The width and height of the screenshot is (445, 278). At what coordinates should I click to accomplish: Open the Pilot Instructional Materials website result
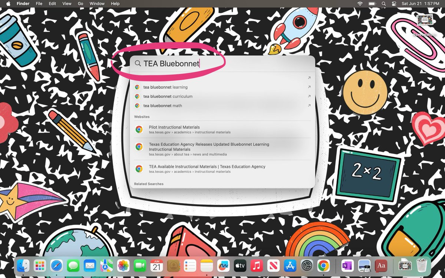(222, 129)
